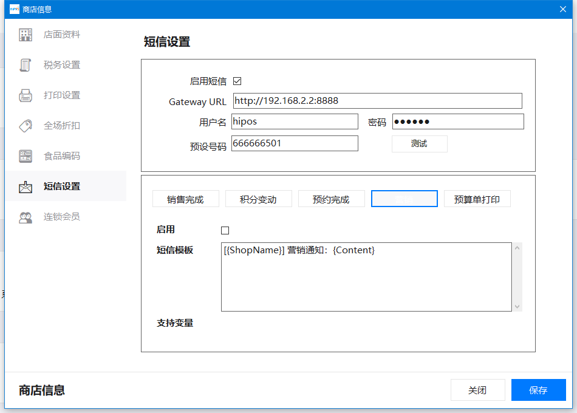Click the 测试 button
The image size is (577, 413).
click(420, 143)
